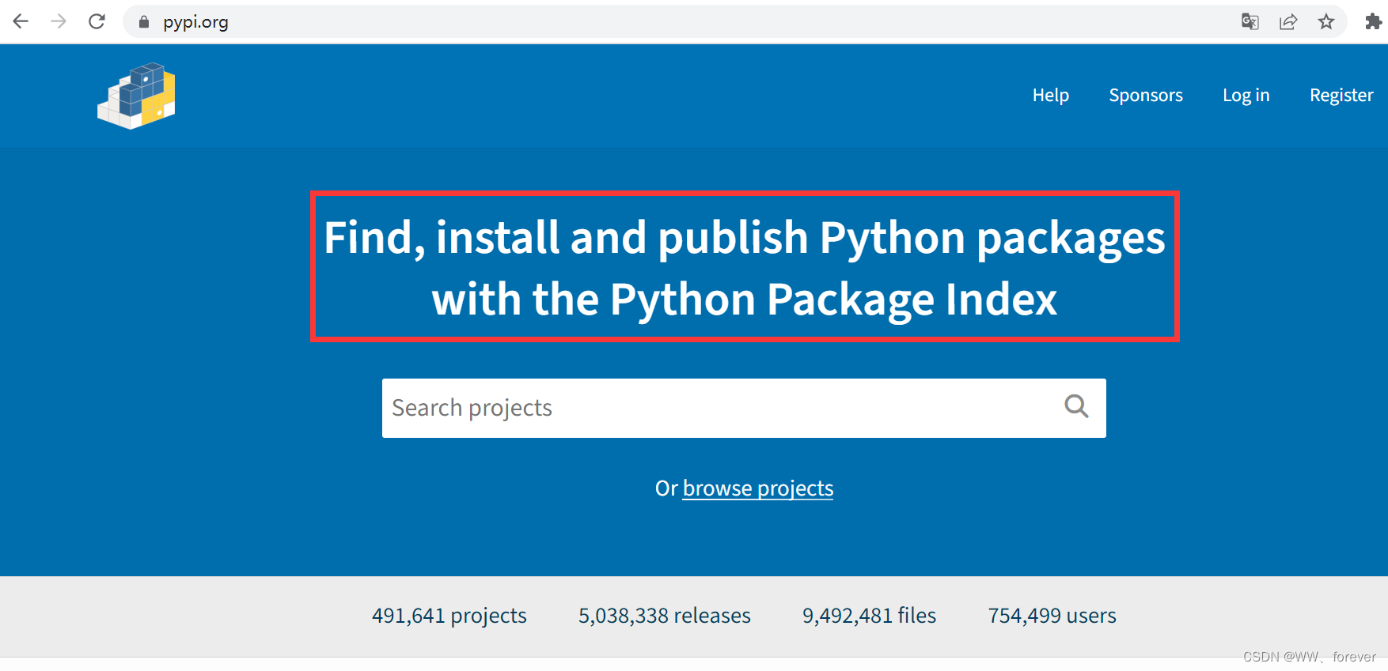Open the Log in page

coord(1246,95)
